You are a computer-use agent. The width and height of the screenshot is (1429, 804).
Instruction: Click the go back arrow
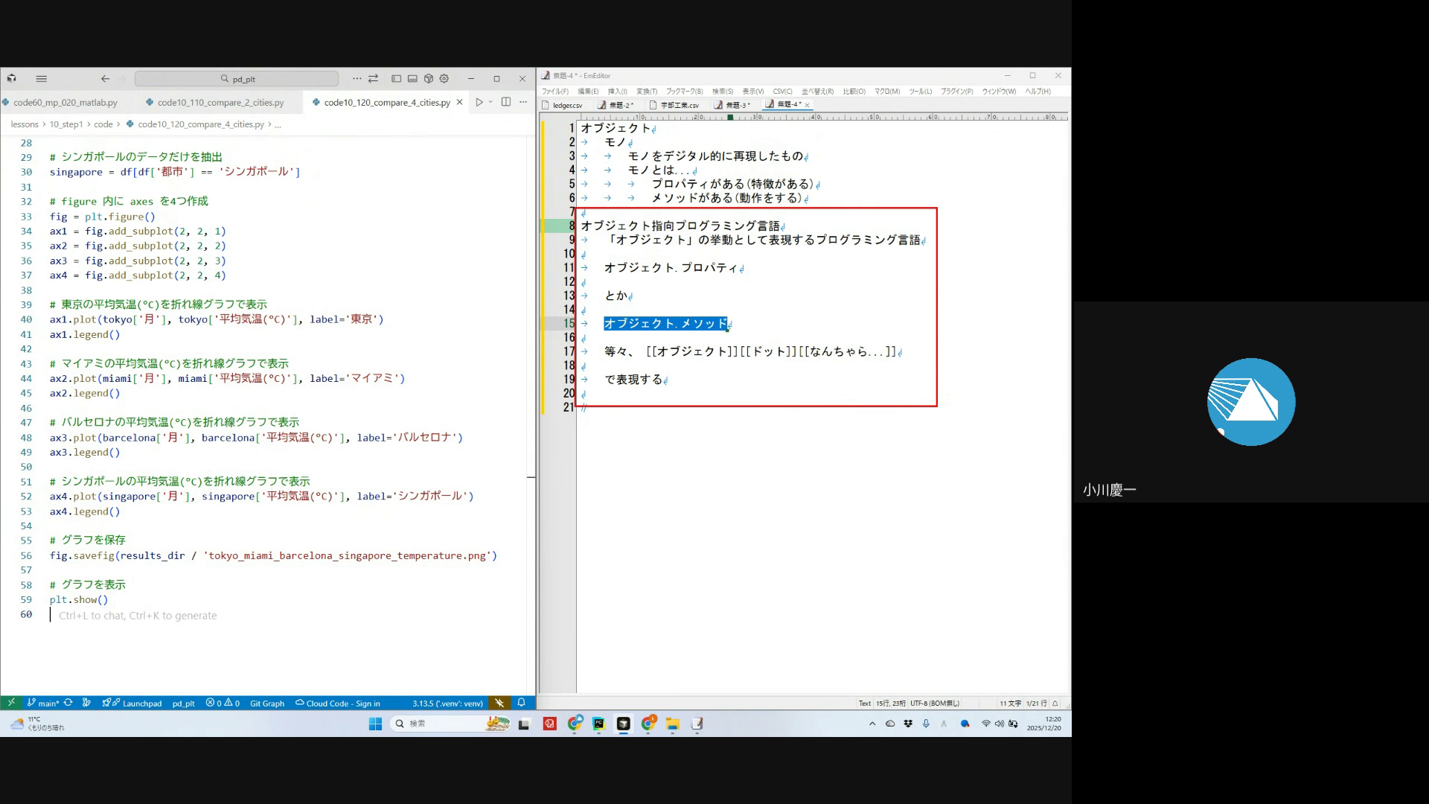pyautogui.click(x=105, y=78)
